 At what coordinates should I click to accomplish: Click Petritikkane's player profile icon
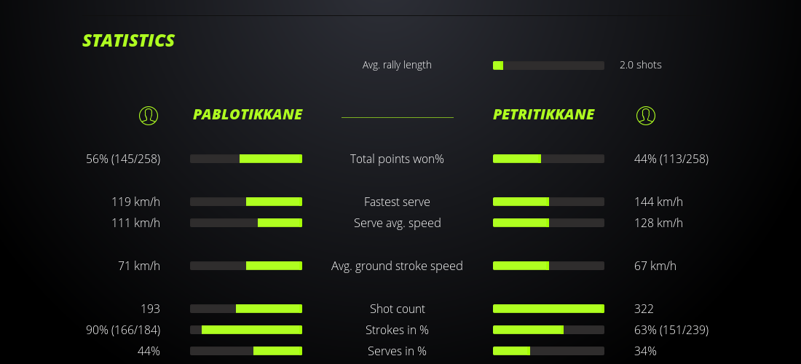[646, 115]
